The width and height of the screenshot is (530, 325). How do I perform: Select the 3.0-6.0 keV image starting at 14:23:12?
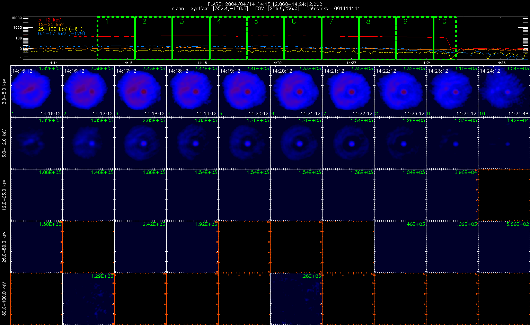(452, 91)
